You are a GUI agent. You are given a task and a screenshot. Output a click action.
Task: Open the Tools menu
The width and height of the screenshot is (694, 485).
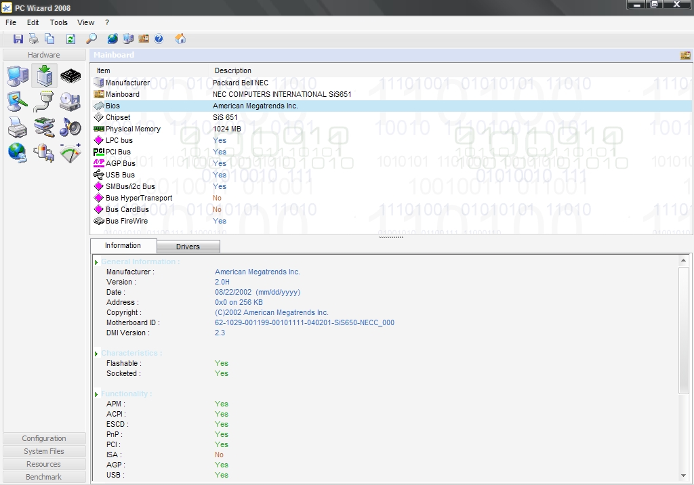(x=58, y=22)
